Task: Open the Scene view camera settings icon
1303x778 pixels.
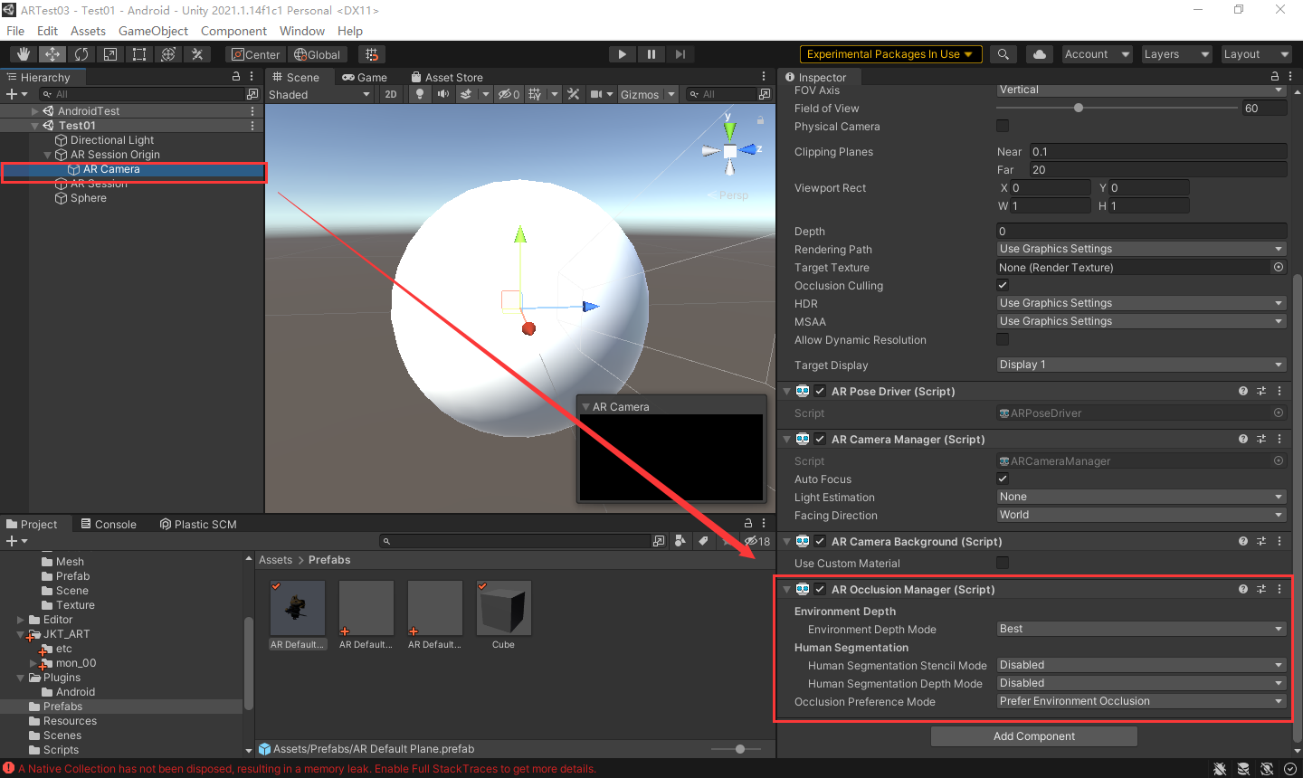Action: point(595,94)
